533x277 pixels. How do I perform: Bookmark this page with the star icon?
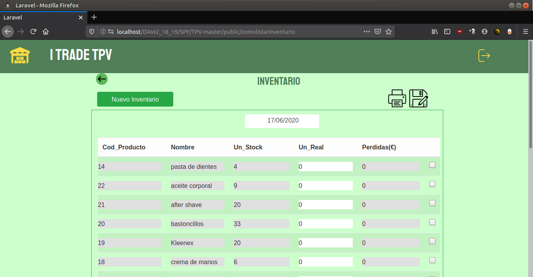(x=388, y=32)
